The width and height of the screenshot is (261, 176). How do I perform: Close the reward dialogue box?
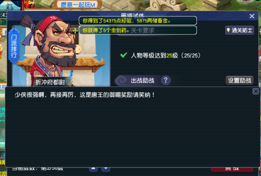tap(256, 91)
